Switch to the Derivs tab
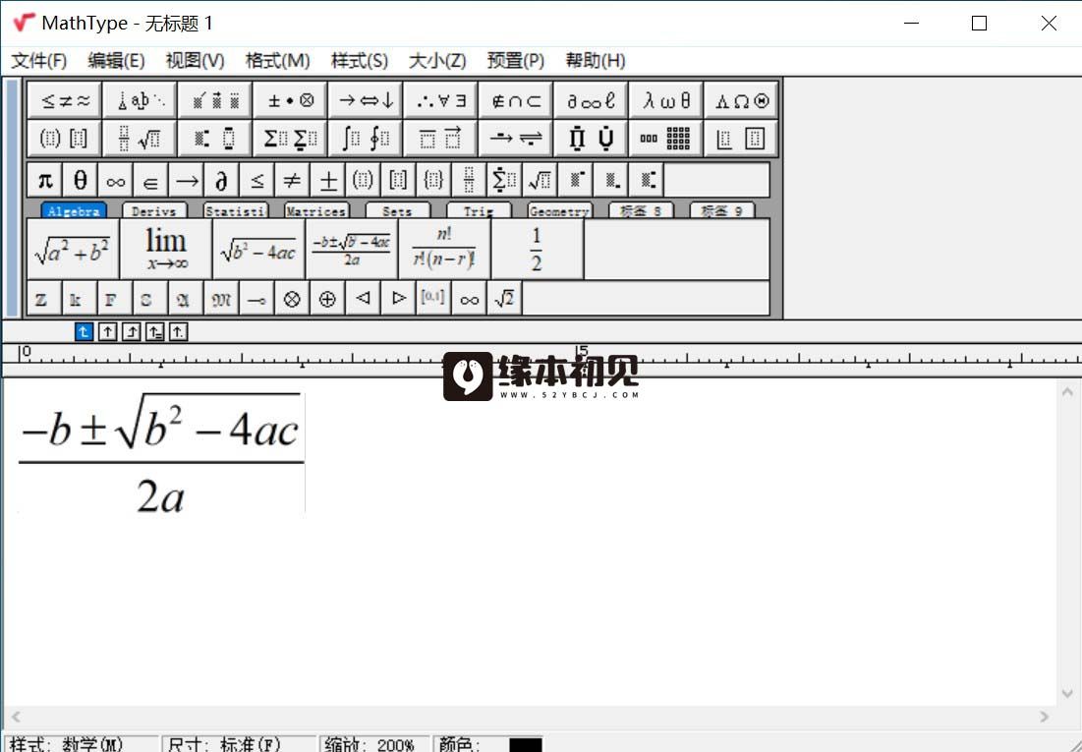The height and width of the screenshot is (752, 1082). tap(154, 210)
